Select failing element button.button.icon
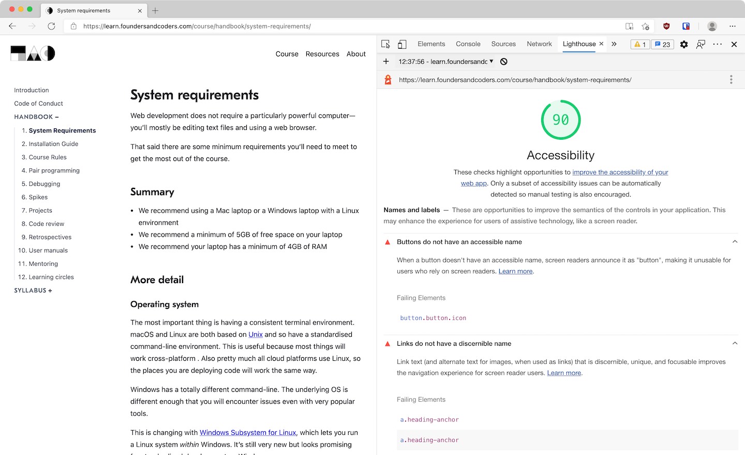This screenshot has height=455, width=745. pos(433,318)
